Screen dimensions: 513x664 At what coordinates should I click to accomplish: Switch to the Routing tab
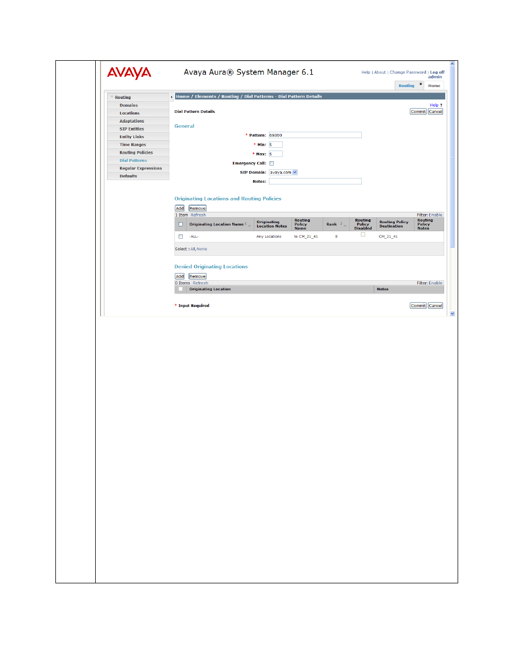[407, 86]
